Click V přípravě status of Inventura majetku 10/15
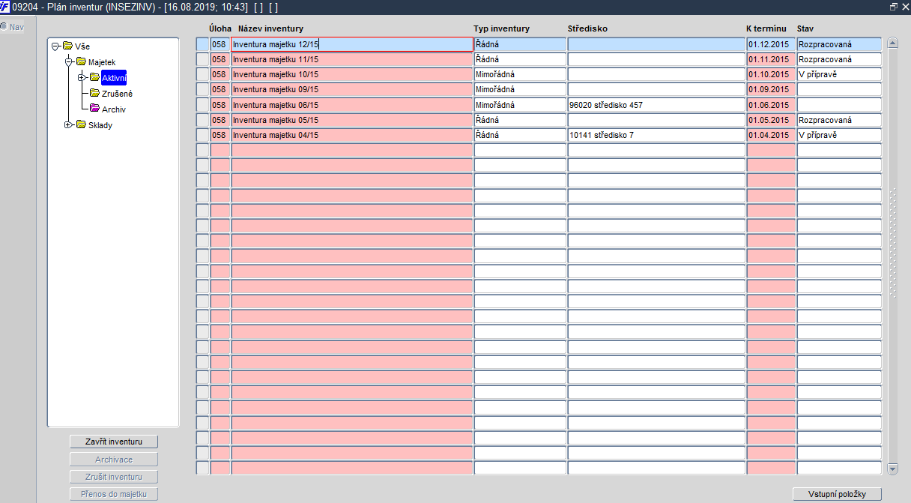 click(x=839, y=74)
